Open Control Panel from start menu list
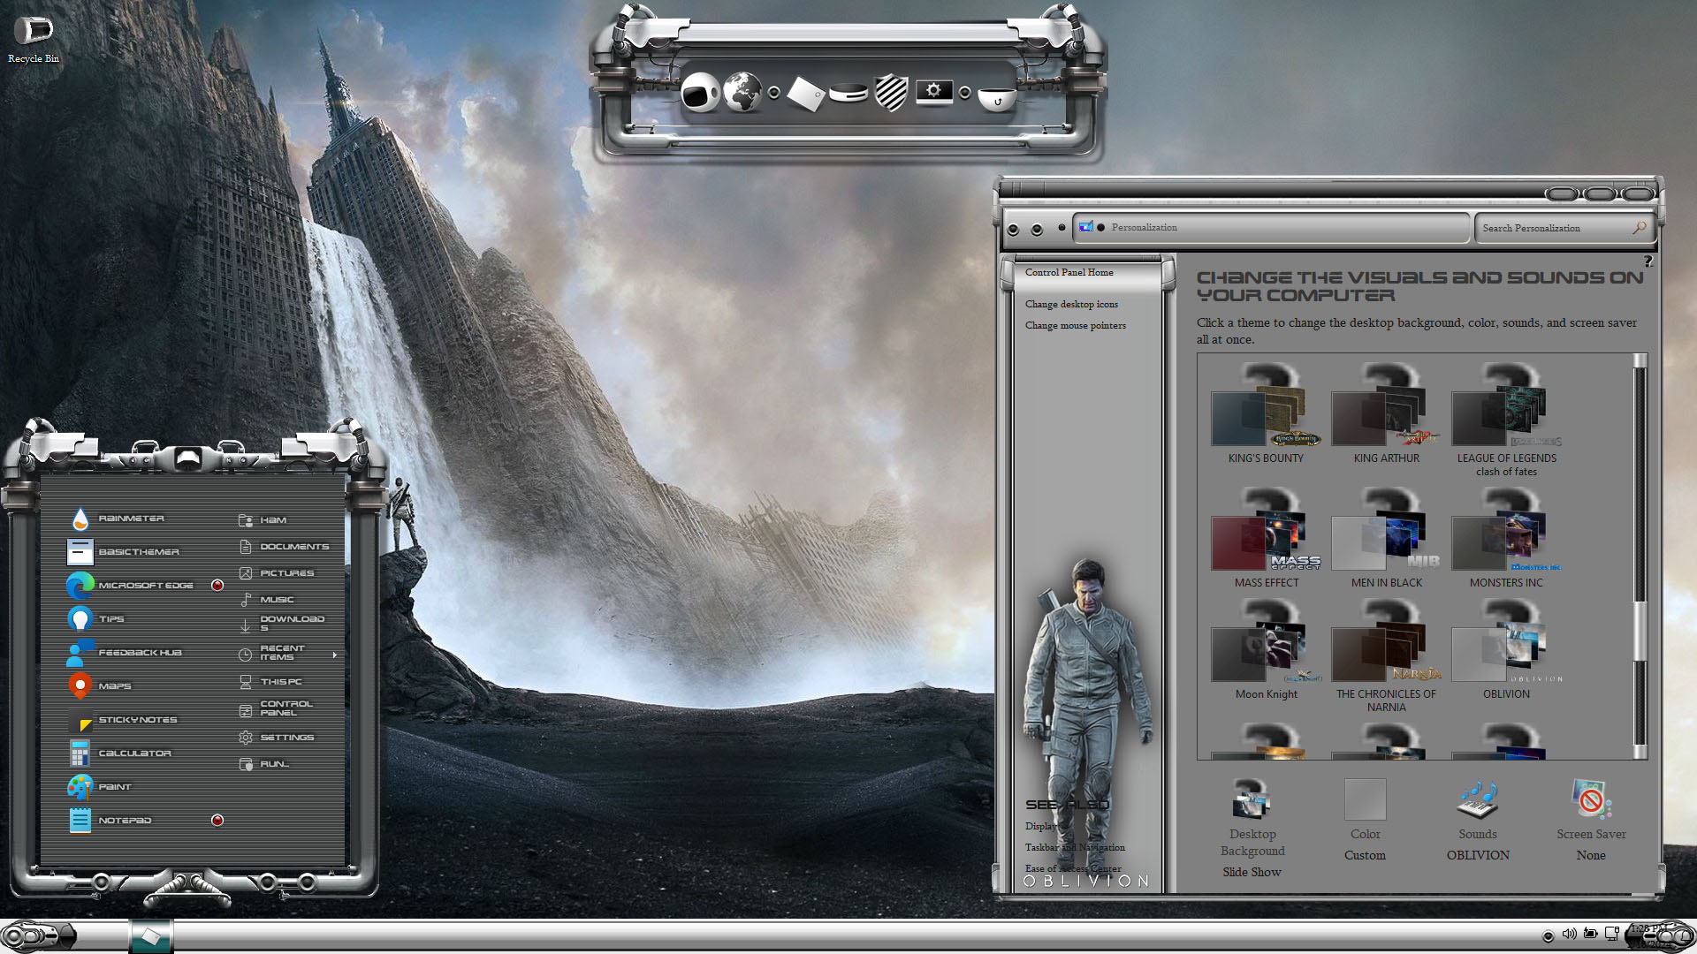Image resolution: width=1697 pixels, height=954 pixels. pyautogui.click(x=285, y=708)
